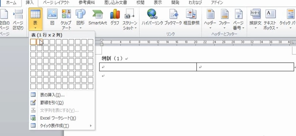Image resolution: width=296 pixels, height=136 pixels.
Task: Click the left cell of the document table
Action: (148, 67)
